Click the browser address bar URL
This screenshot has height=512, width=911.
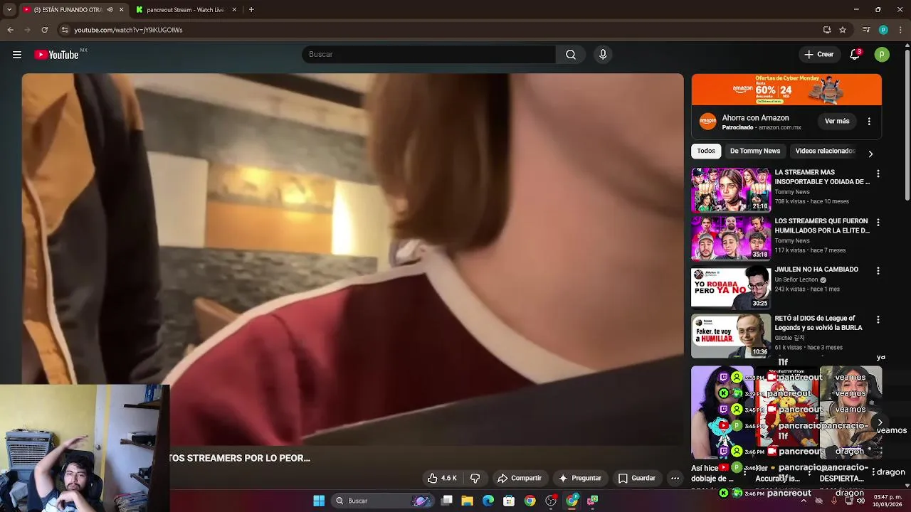(128, 30)
